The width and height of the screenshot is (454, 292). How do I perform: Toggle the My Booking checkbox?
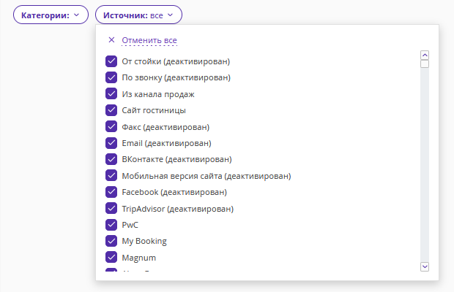[112, 241]
